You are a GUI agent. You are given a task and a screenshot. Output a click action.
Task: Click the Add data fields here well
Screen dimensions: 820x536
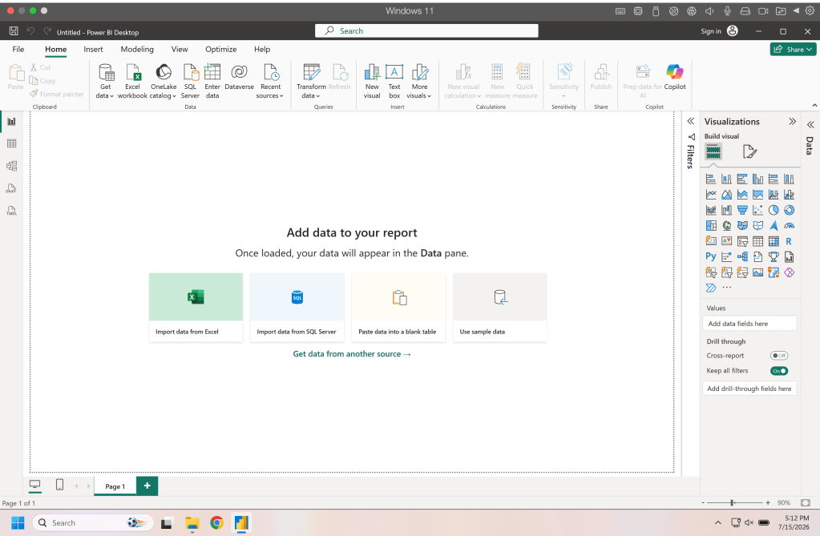749,324
